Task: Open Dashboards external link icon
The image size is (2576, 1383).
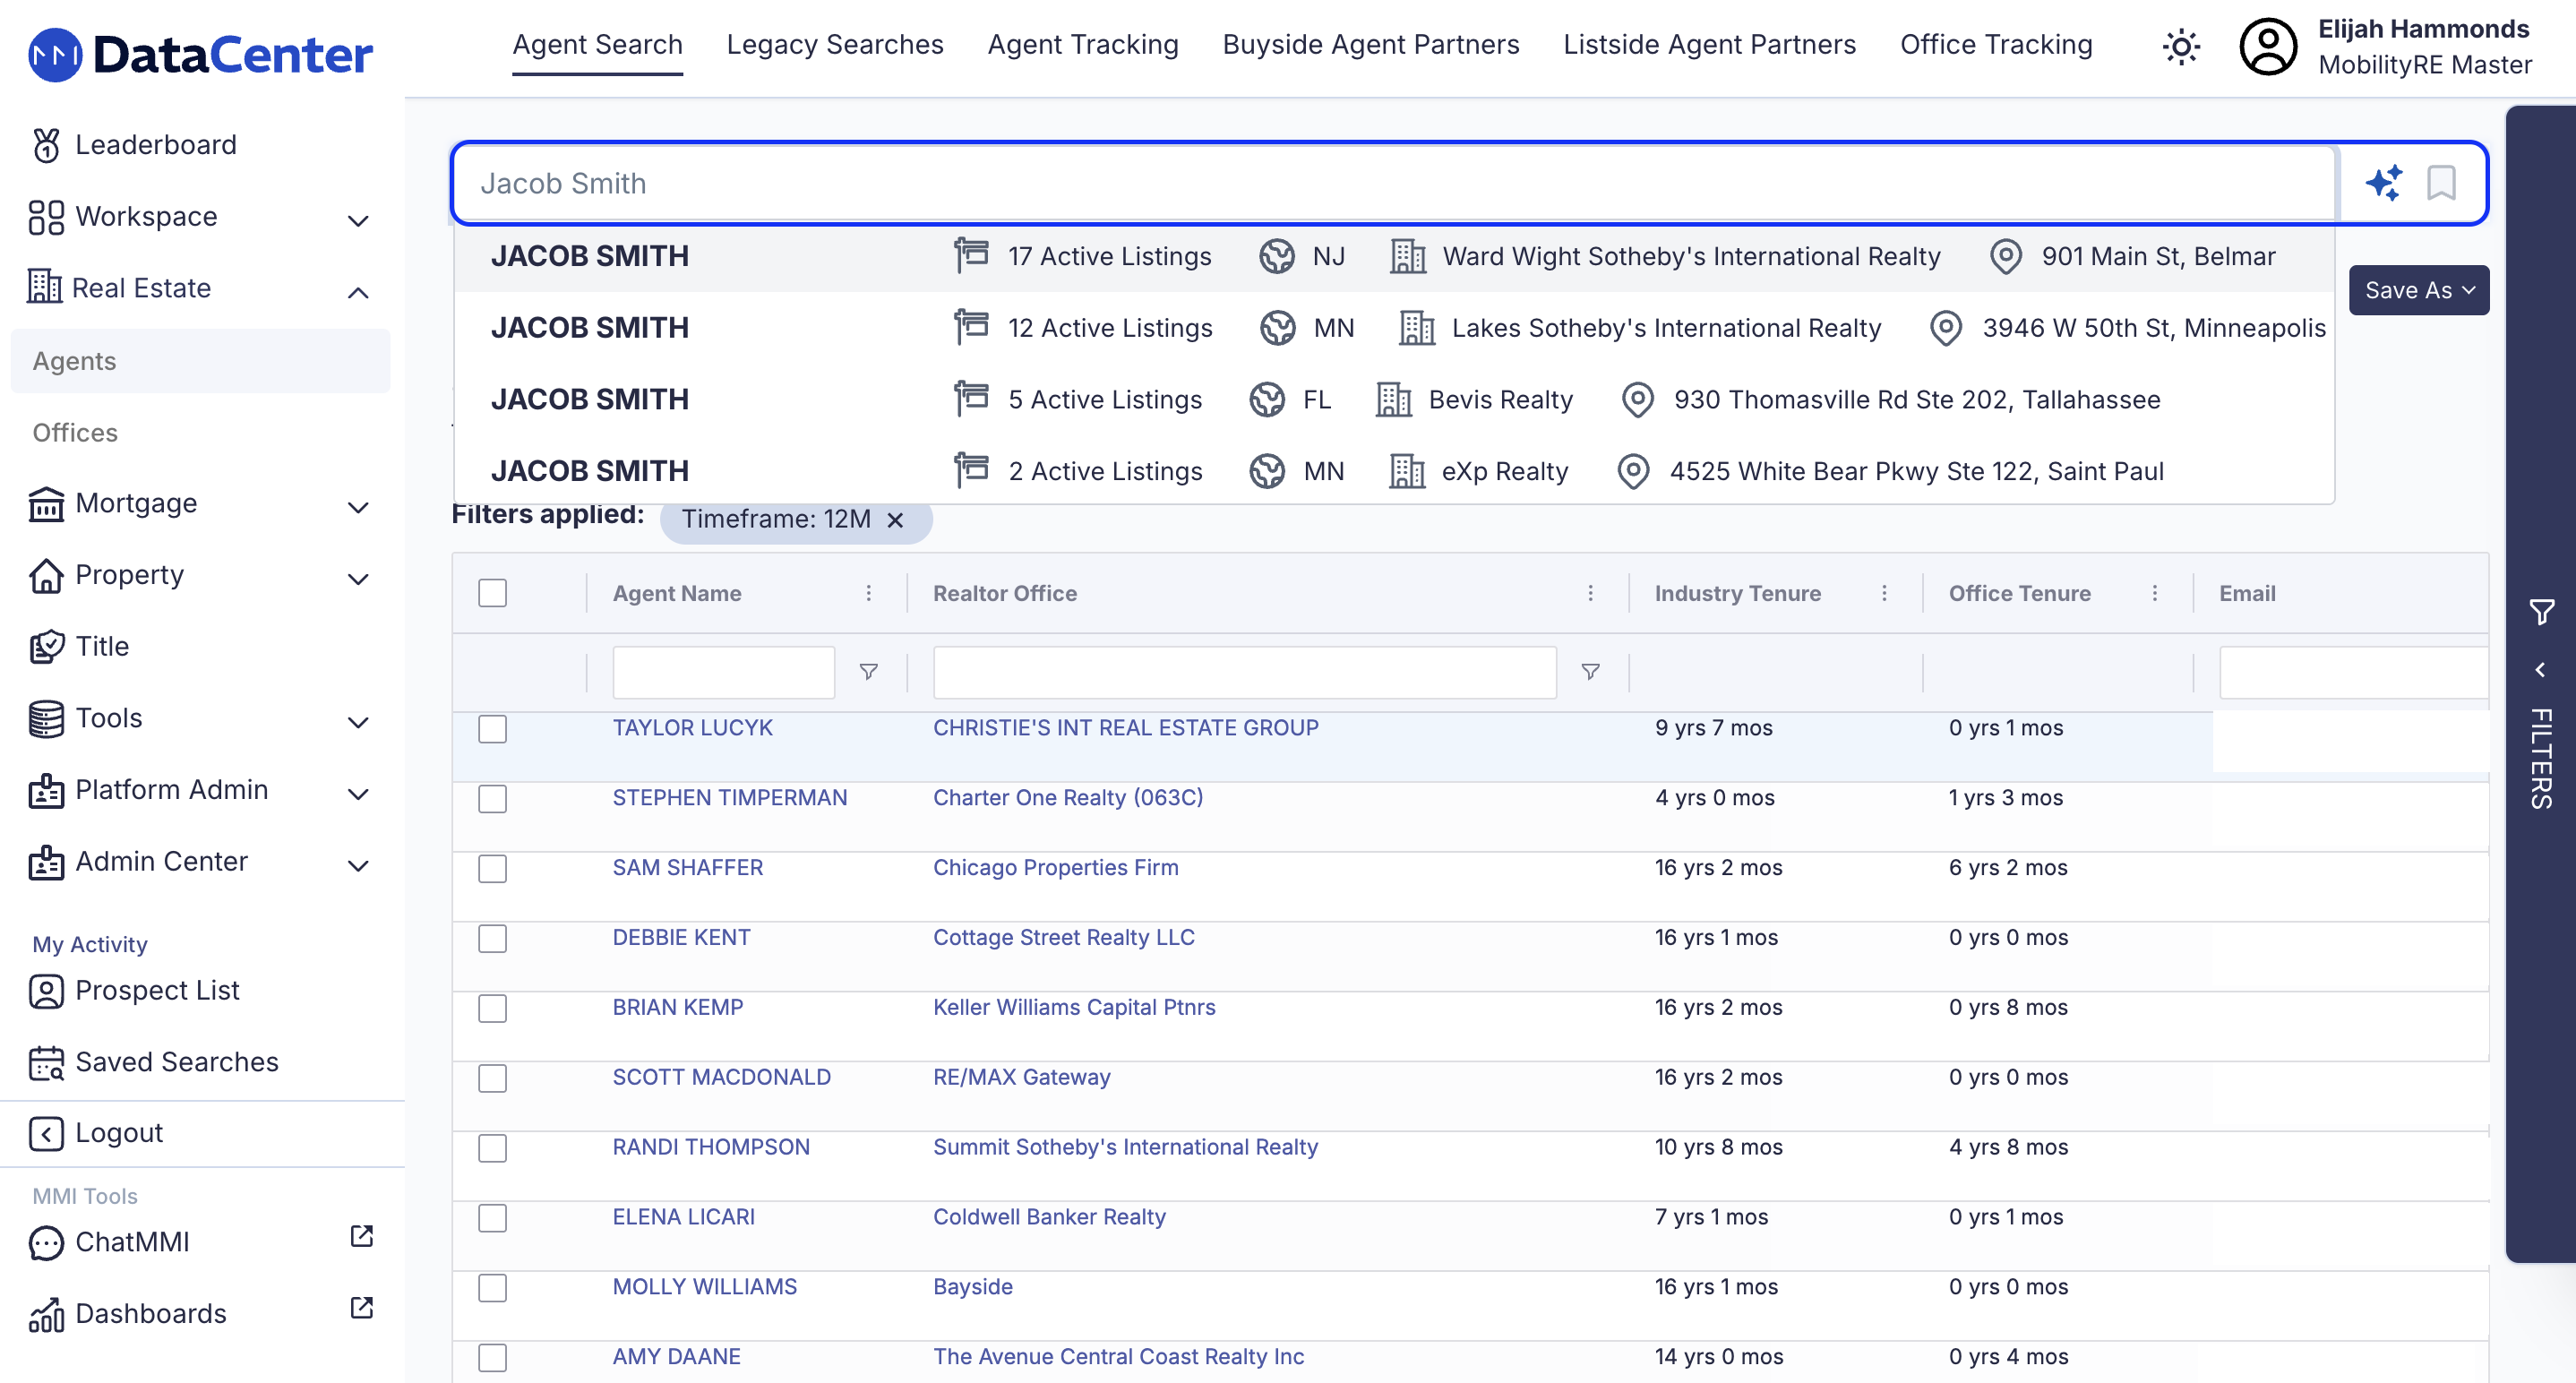Action: coord(362,1308)
